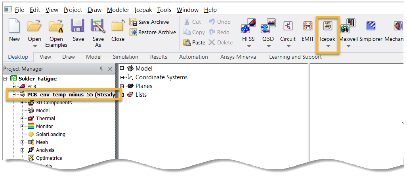Click the Undo button
The height and width of the screenshot is (184, 407).
click(x=220, y=22)
